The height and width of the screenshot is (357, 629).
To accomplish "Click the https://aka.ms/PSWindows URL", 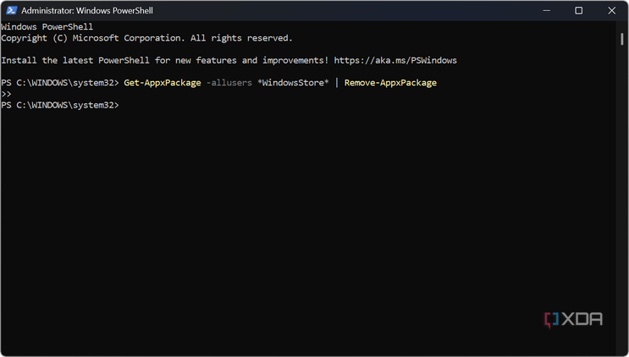I will pos(395,60).
